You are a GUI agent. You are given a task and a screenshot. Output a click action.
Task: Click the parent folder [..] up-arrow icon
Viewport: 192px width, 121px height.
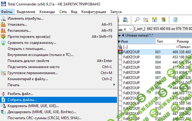(120, 47)
